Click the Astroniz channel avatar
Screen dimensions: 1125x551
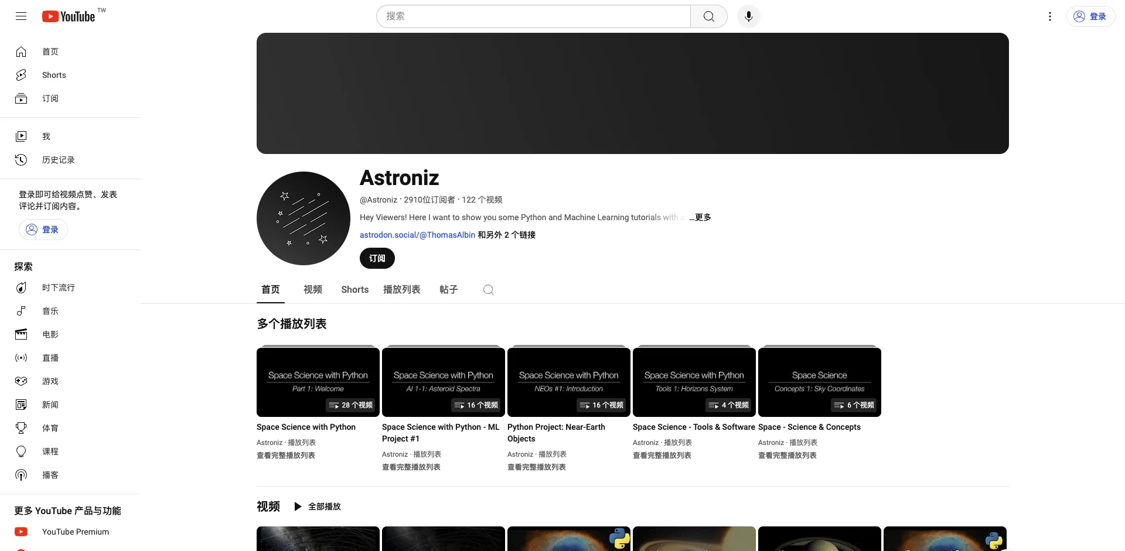coord(304,218)
